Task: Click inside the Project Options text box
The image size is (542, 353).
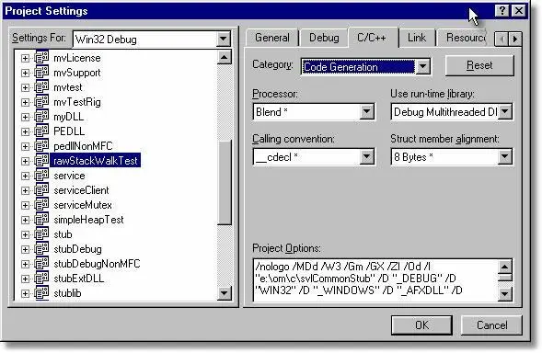Action: [x=376, y=280]
